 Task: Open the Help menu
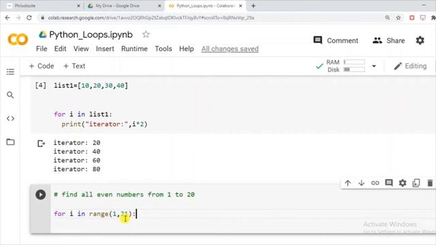coord(186,49)
